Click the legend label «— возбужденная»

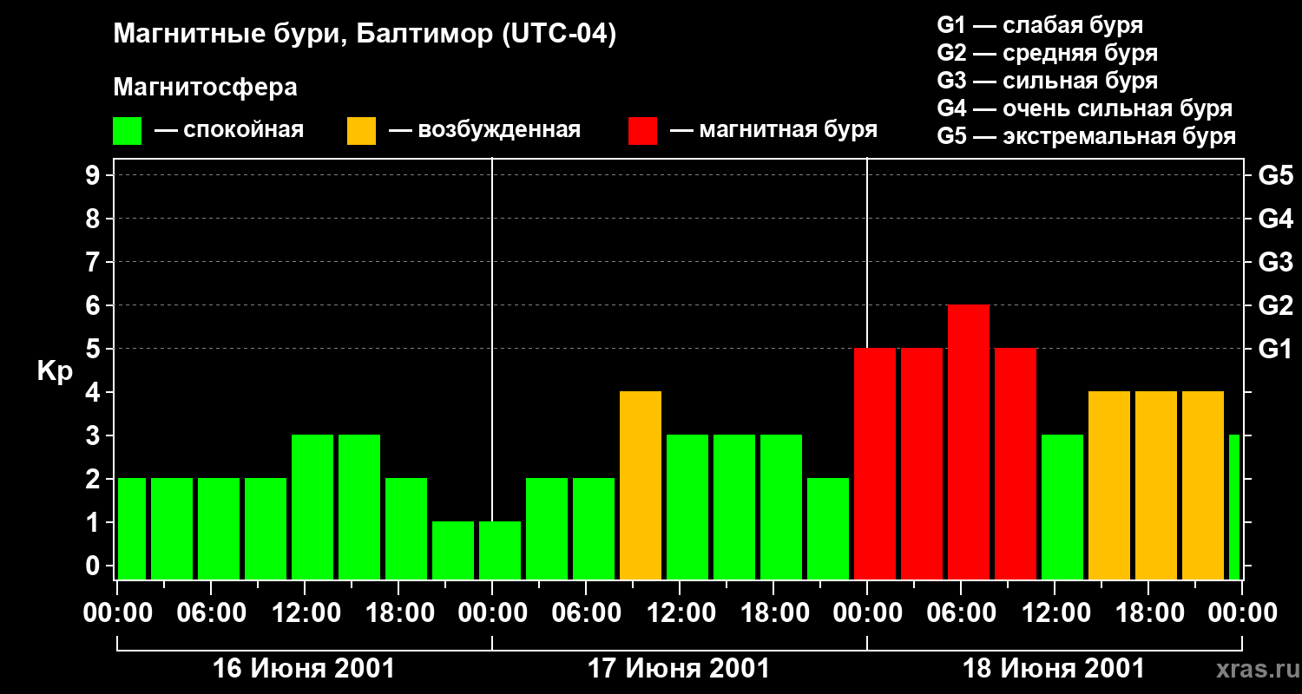point(485,131)
